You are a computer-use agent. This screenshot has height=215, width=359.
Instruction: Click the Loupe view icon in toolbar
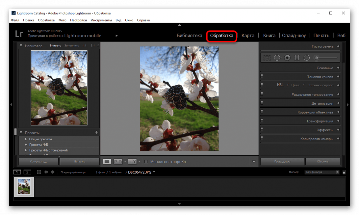point(107,161)
